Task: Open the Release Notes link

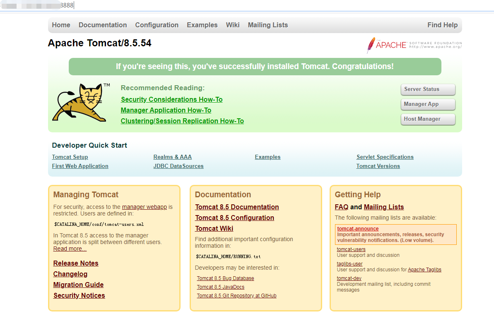Action: click(76, 263)
